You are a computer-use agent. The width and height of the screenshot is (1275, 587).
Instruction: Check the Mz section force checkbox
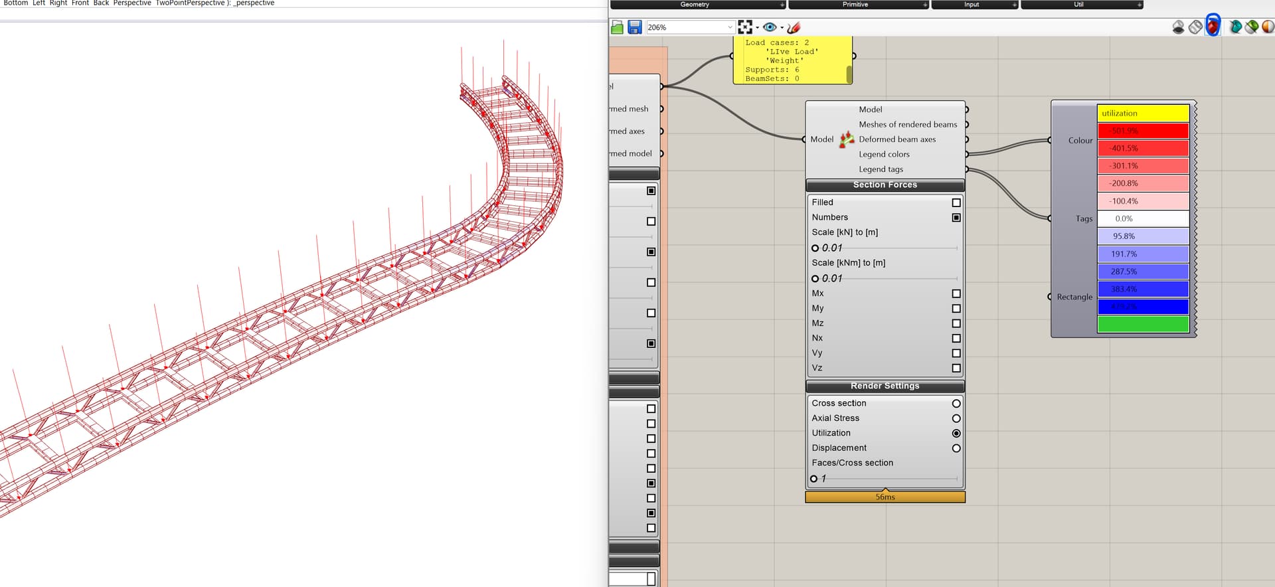pos(956,323)
